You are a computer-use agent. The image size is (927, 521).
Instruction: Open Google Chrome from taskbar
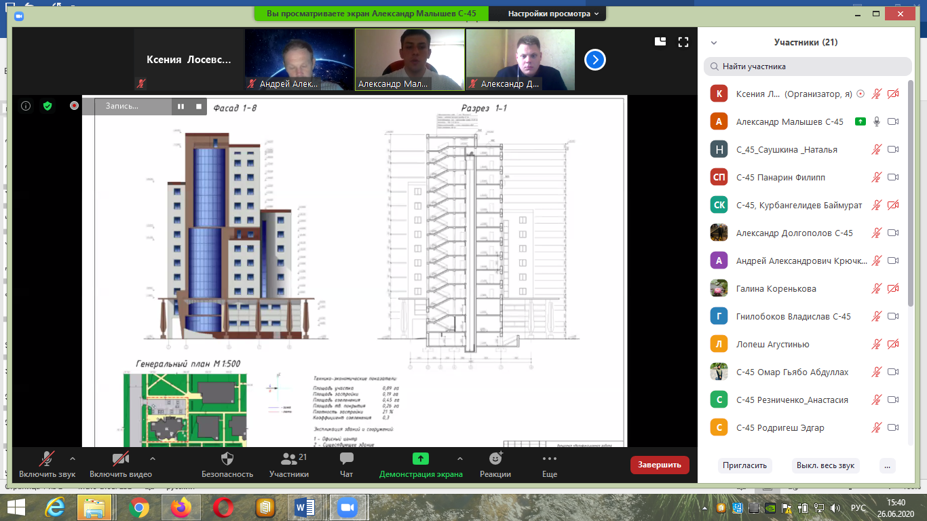[139, 507]
